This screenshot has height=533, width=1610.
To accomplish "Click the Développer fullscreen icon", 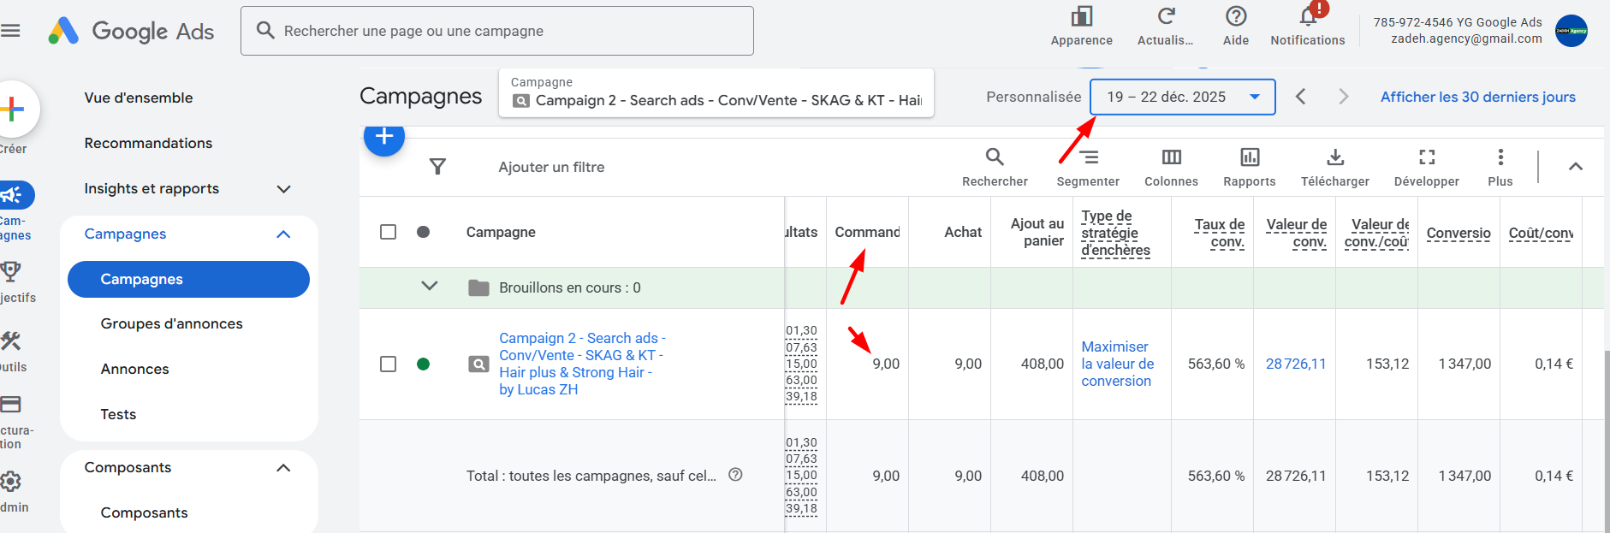I will click(x=1426, y=158).
